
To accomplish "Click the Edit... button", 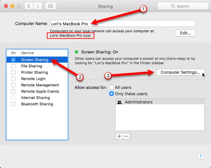I will click(x=185, y=33).
